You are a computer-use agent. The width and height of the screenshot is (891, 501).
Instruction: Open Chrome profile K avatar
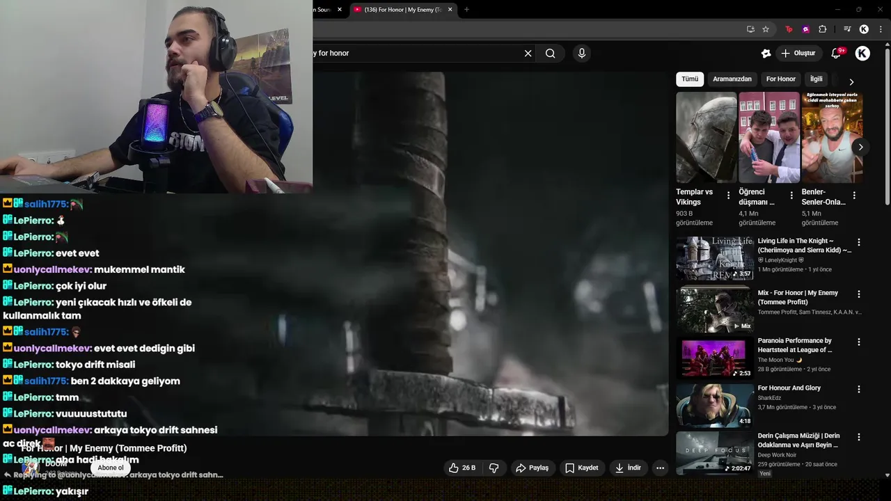(864, 29)
